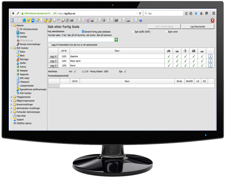Click the yellow-highlighted label icon in toolbar
Screen dimensions: 225x180
tap(28, 20)
